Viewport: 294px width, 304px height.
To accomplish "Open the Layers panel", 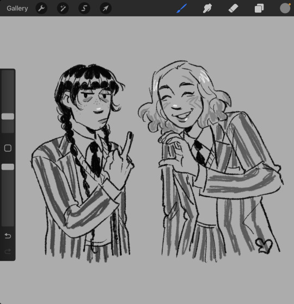I will [259, 9].
